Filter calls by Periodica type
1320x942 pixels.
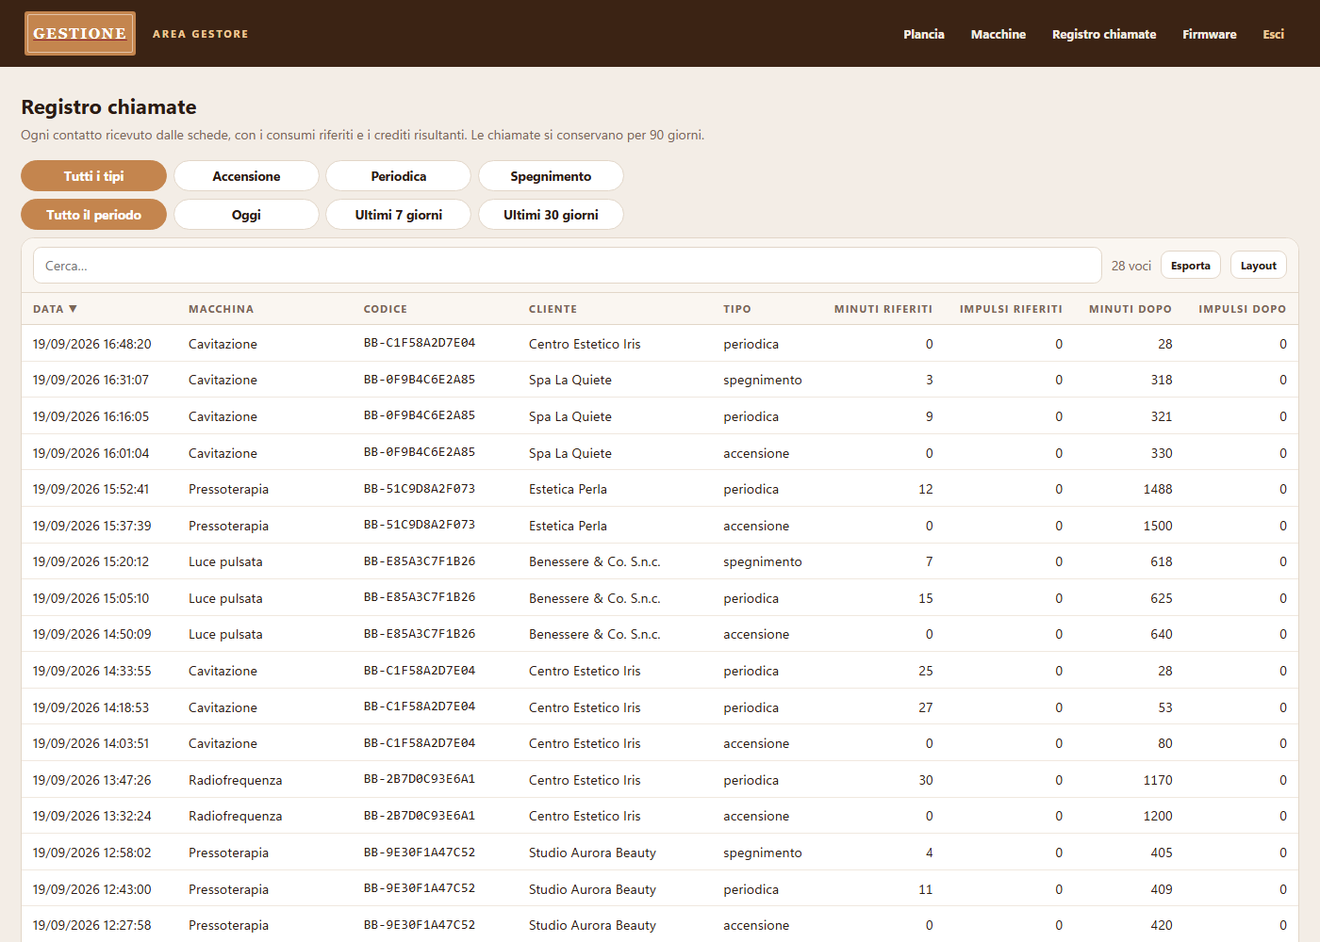pos(399,176)
